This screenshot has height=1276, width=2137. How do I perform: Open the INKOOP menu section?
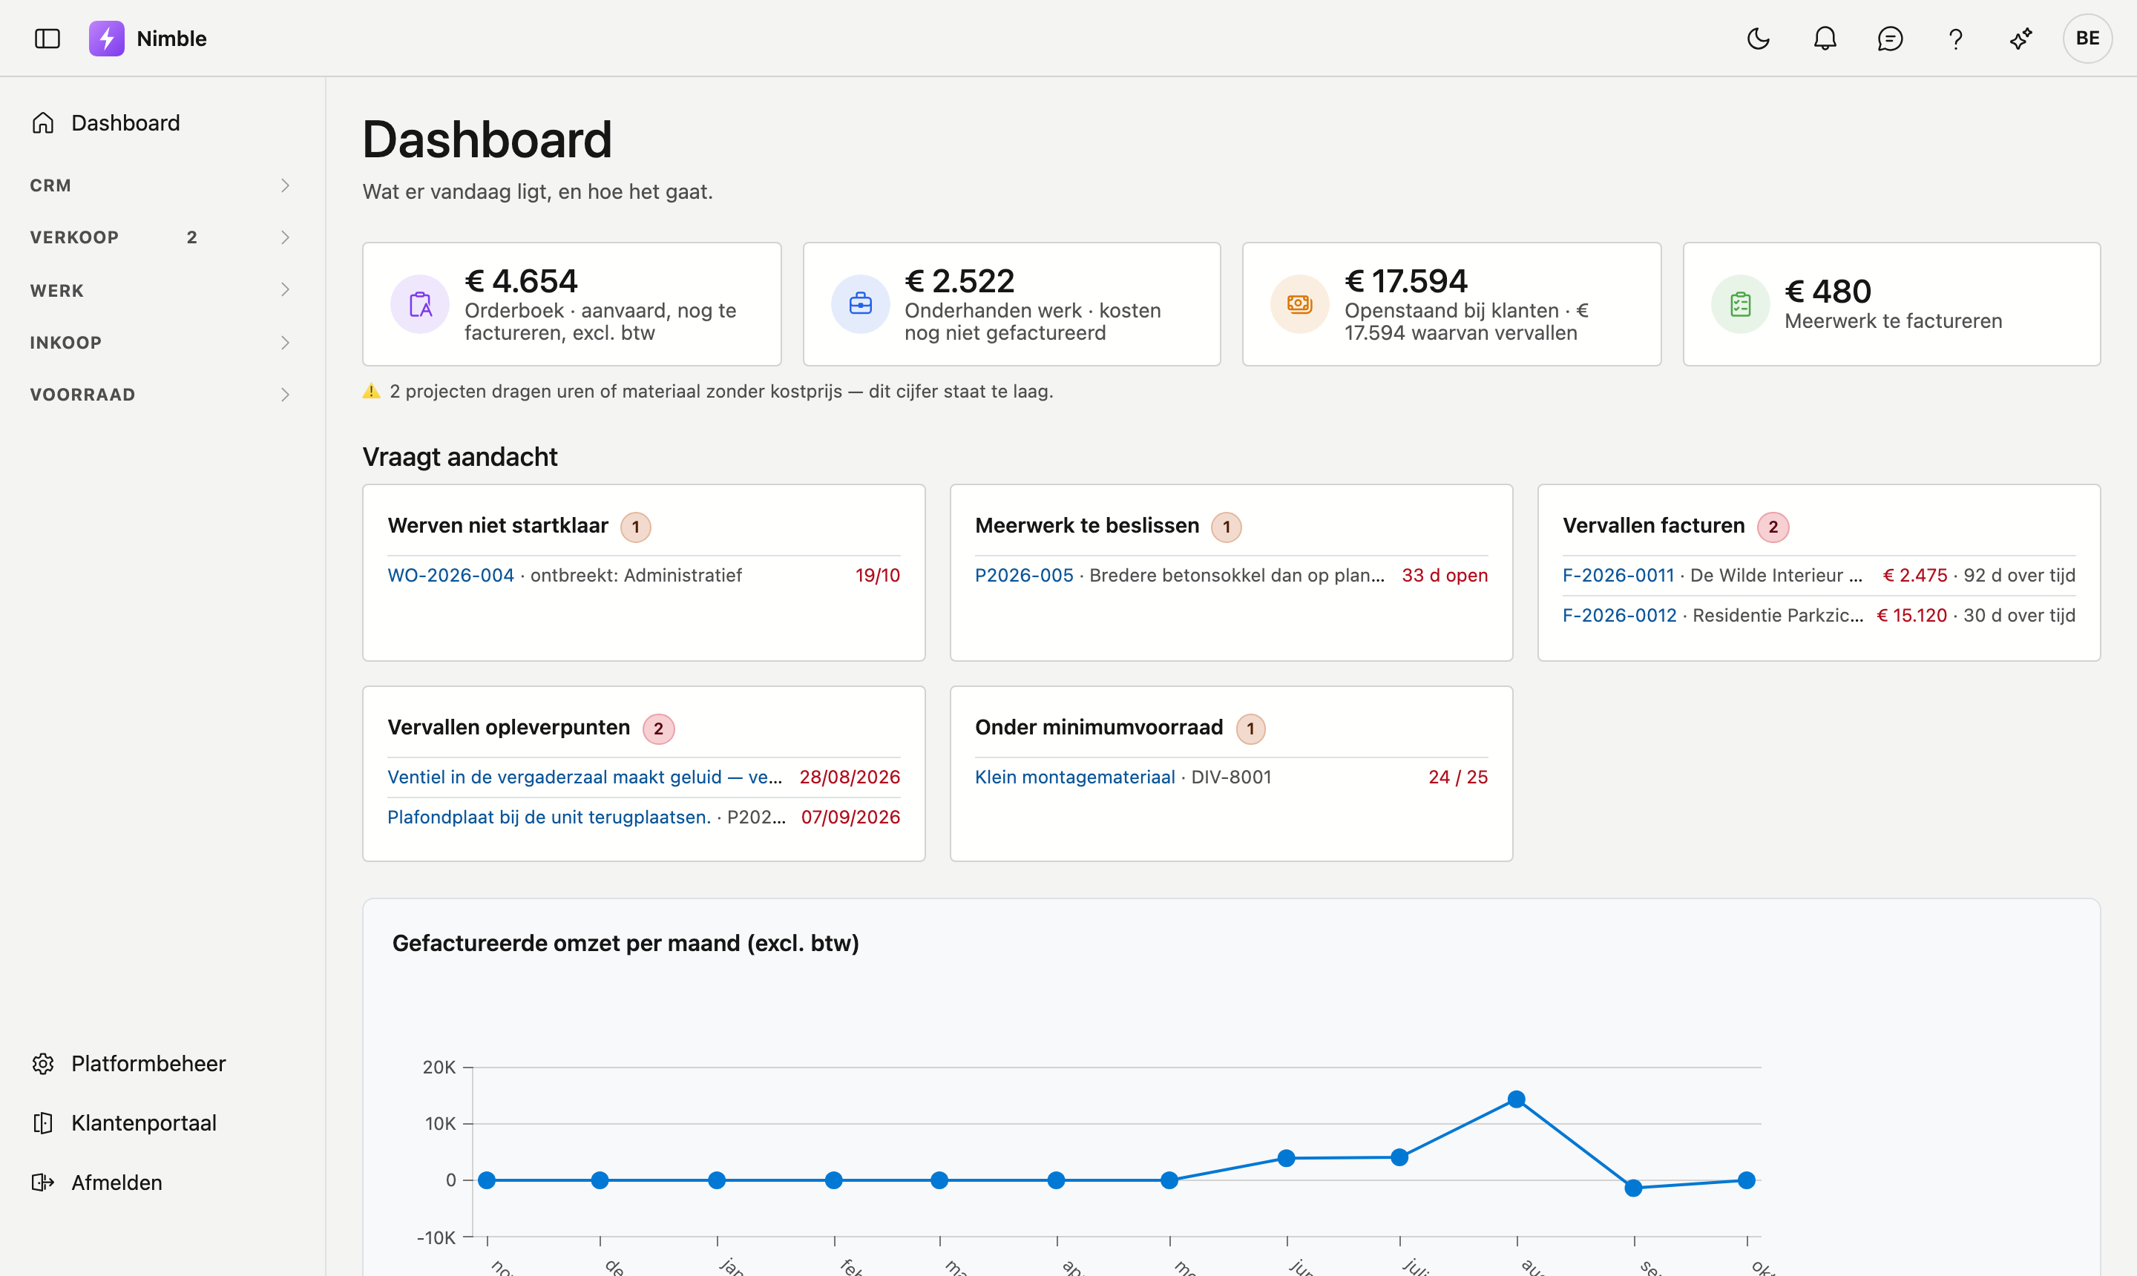pyautogui.click(x=163, y=342)
